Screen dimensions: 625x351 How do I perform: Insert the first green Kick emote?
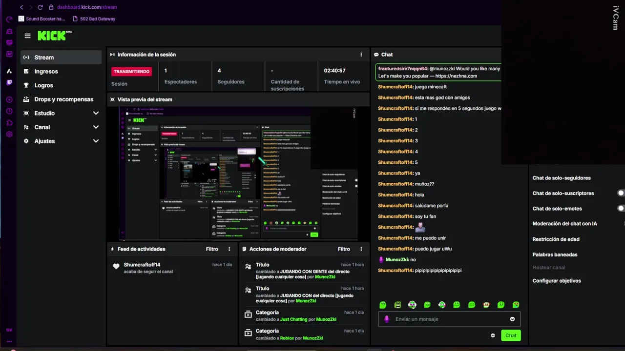click(x=383, y=305)
